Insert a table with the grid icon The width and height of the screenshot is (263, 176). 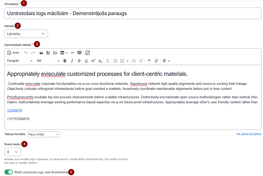click(62, 53)
